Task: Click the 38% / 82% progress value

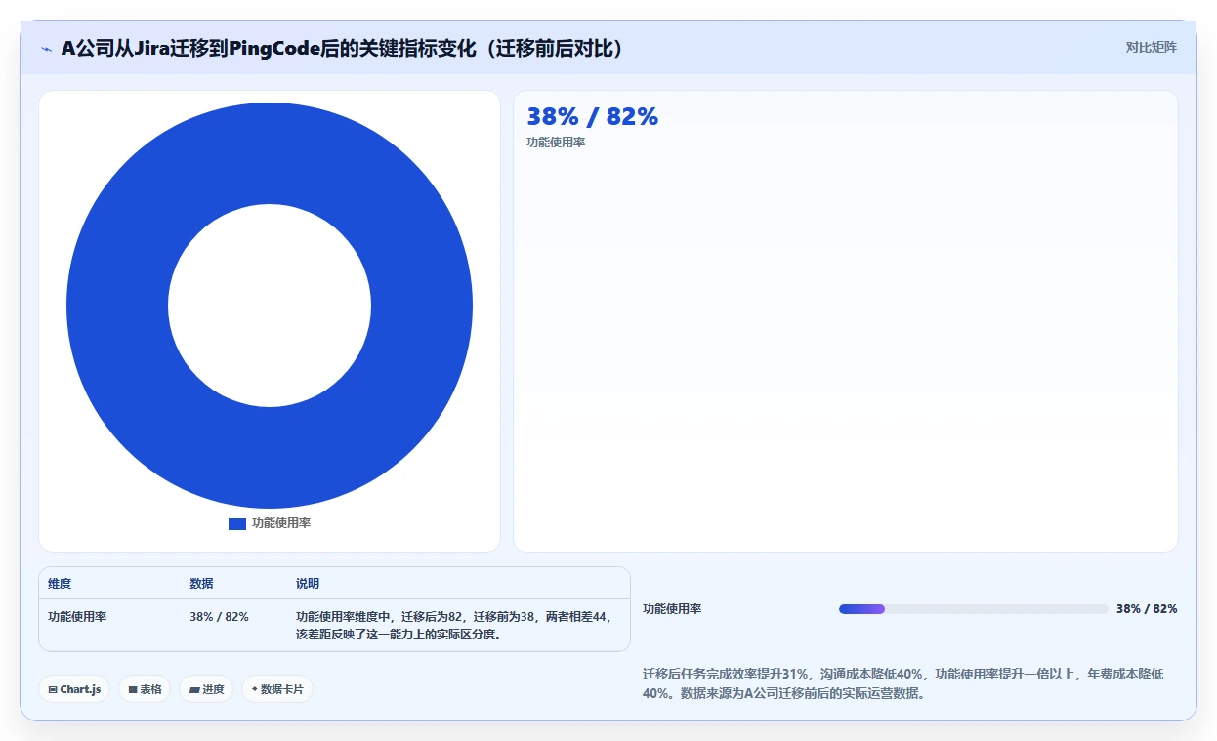Action: [x=1147, y=609]
